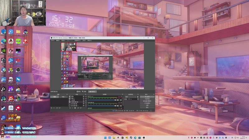Open the WPS Office desktop shortcut
Viewport: 249px width, 140px height.
point(18,61)
